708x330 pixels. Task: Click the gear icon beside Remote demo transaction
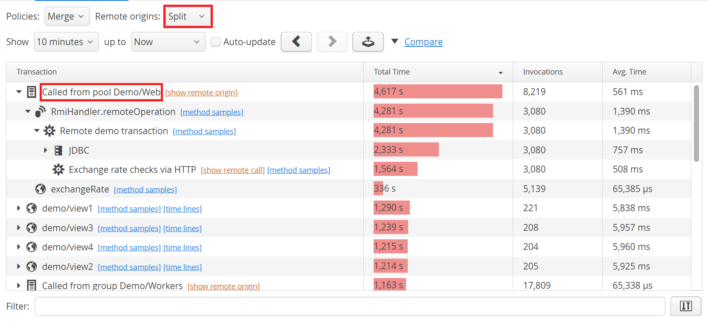(x=49, y=131)
